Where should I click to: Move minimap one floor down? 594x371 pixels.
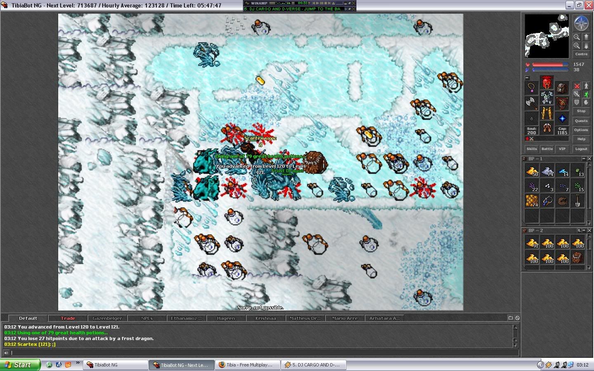coord(586,46)
